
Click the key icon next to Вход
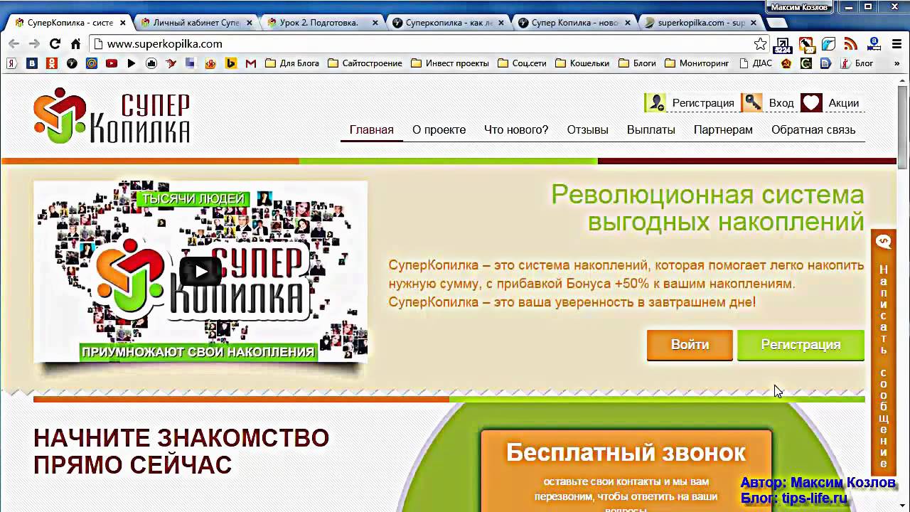coord(752,103)
